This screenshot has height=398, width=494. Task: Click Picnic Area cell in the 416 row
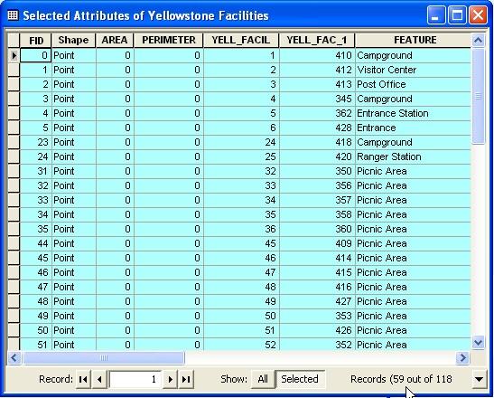tap(413, 287)
